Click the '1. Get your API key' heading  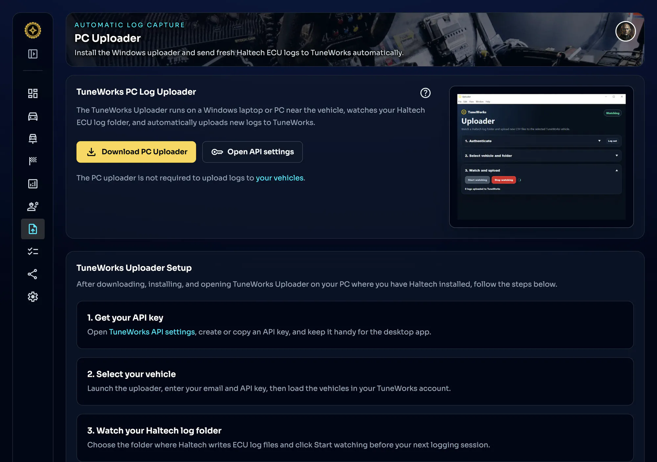125,318
